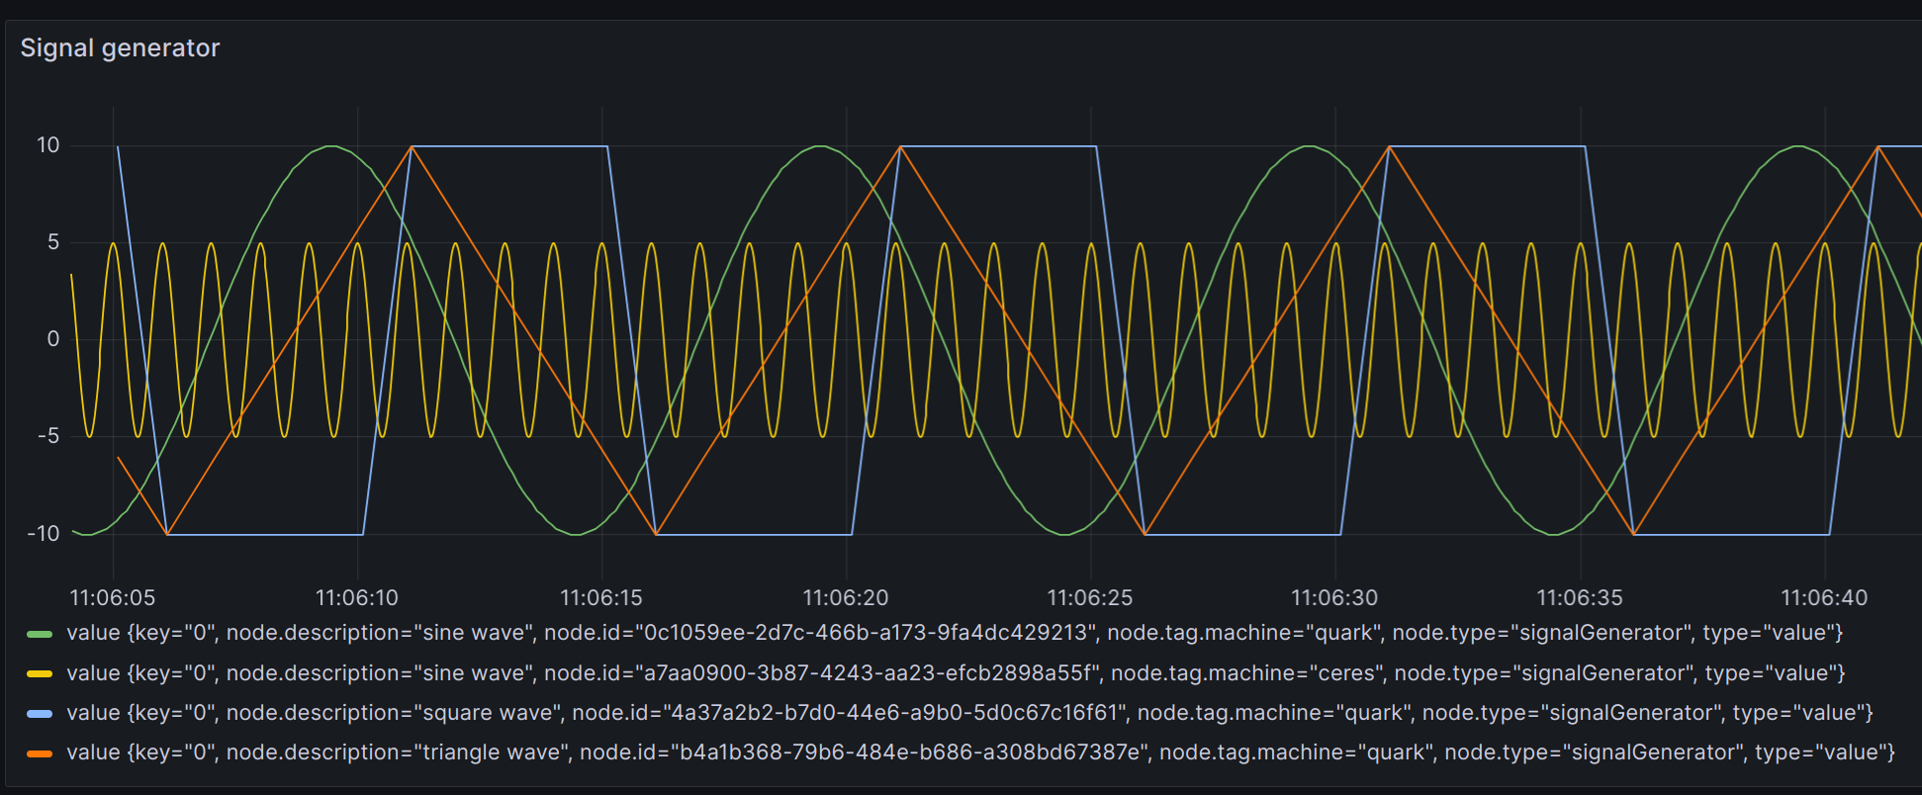Click the Signal generator panel title
Viewport: 1922px width, 795px height.
[x=120, y=47]
